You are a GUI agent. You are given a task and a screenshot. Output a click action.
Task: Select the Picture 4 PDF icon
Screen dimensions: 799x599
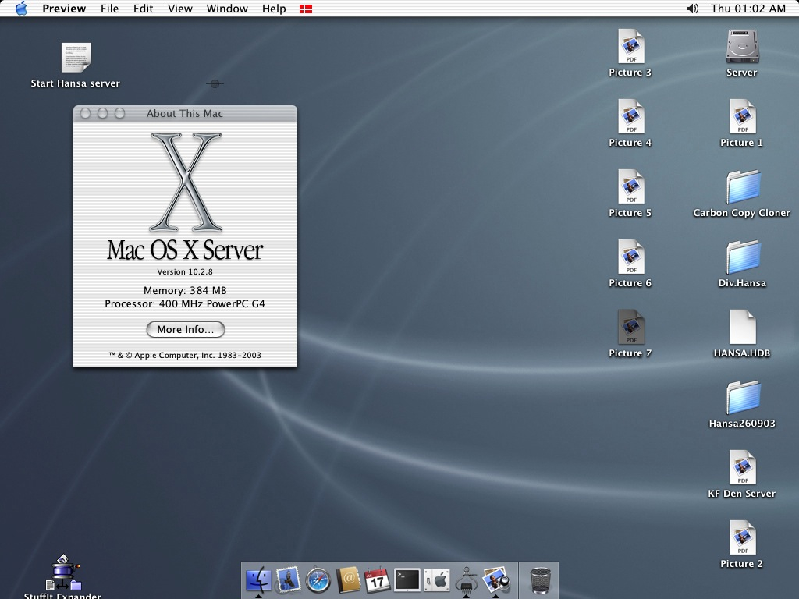(x=630, y=117)
